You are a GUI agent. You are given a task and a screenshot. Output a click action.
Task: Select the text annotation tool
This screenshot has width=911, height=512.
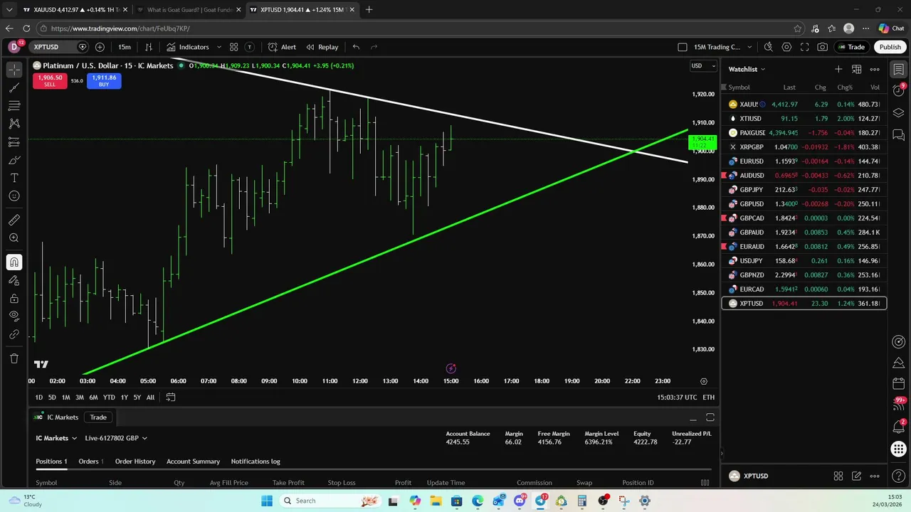pyautogui.click(x=14, y=178)
